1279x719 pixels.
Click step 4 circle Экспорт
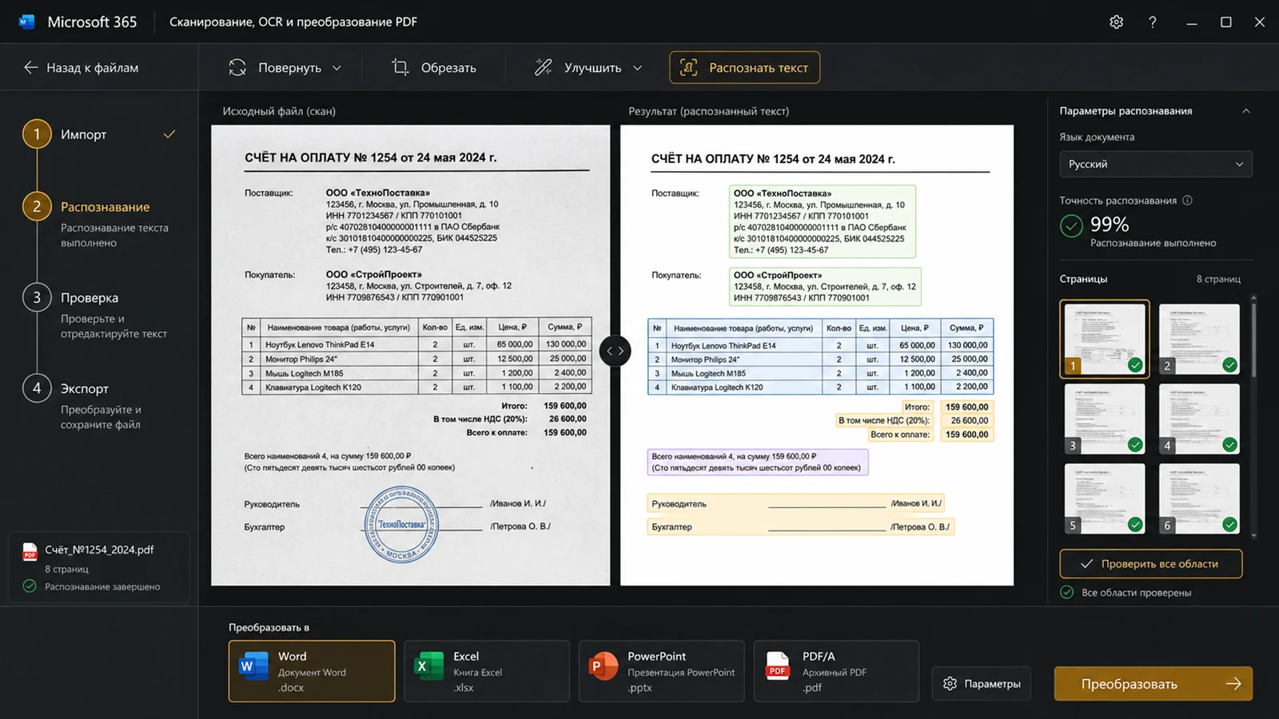(x=37, y=388)
